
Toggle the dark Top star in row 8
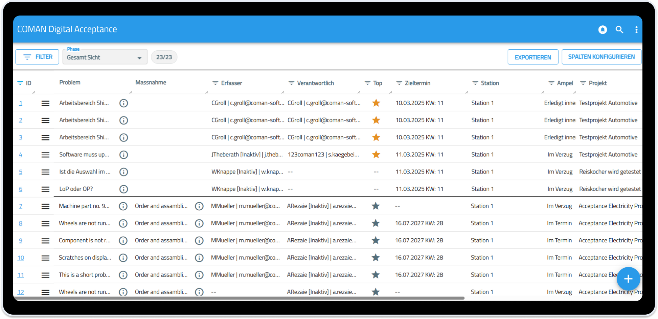[x=376, y=223]
